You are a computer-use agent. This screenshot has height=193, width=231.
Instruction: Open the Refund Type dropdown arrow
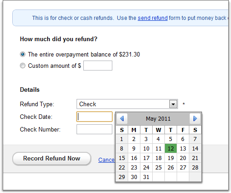(x=173, y=104)
